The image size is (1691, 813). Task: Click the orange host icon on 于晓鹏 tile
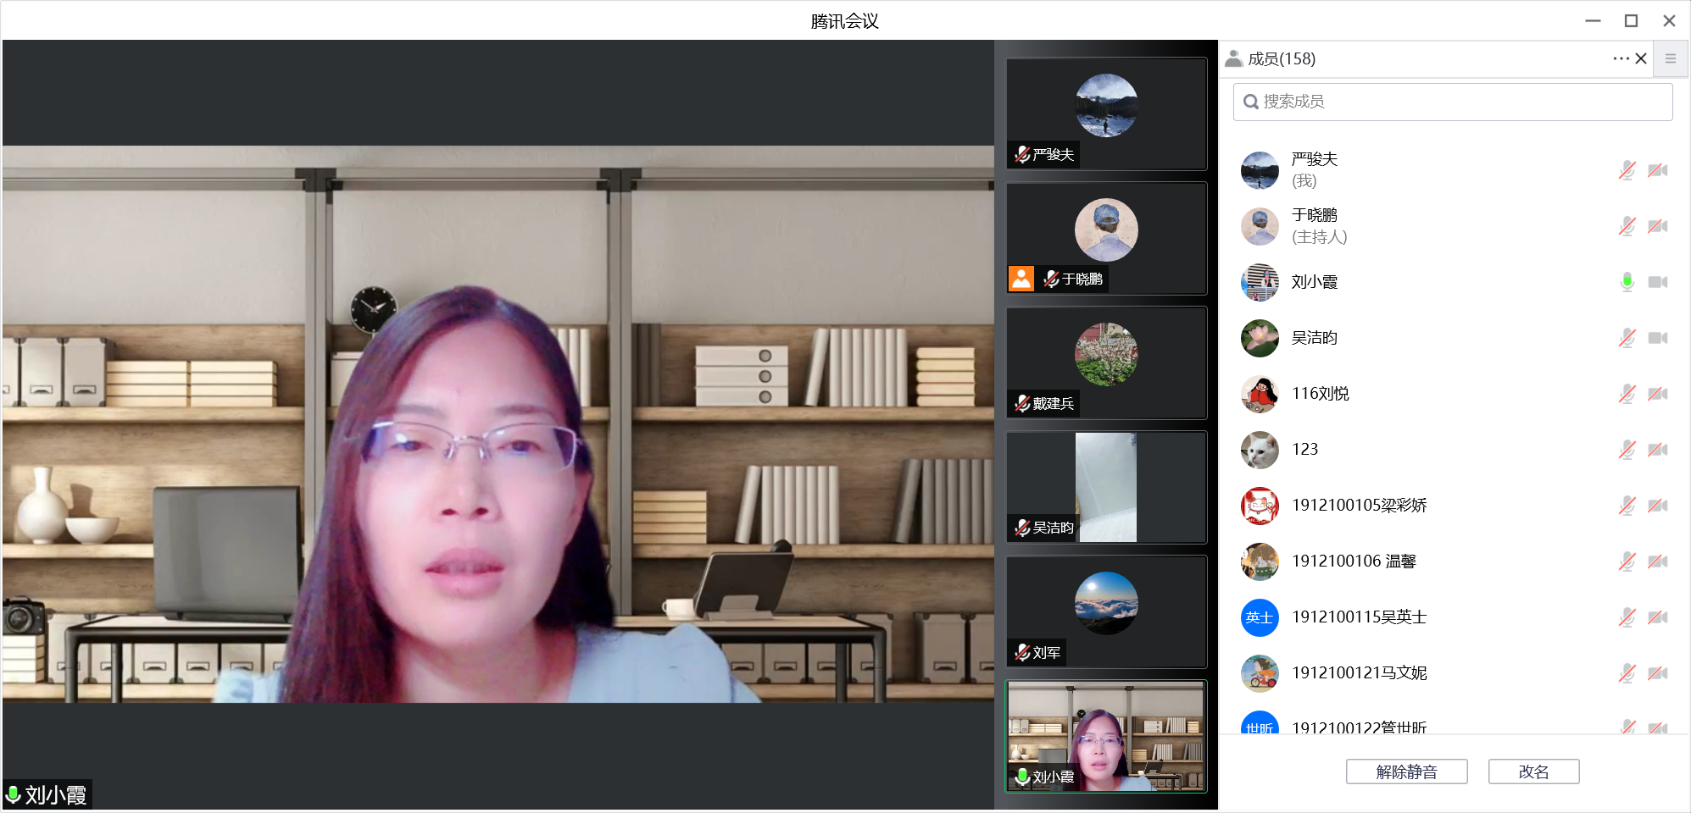[x=1021, y=279]
